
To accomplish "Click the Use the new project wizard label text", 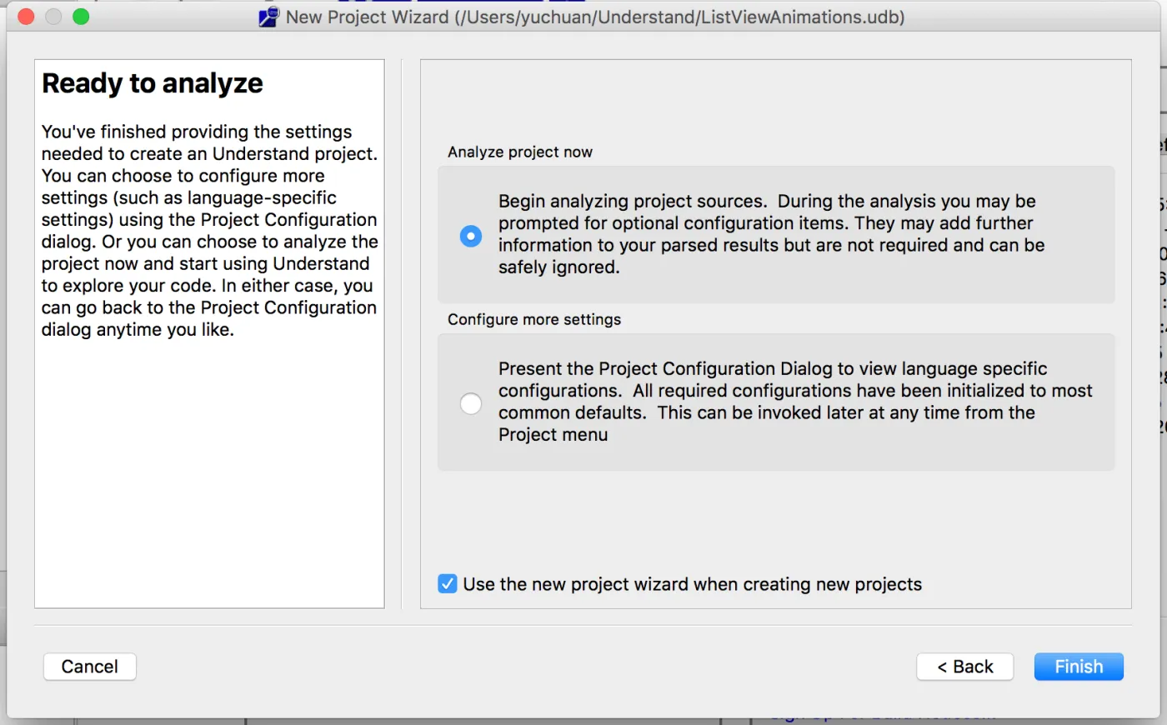I will (x=693, y=584).
